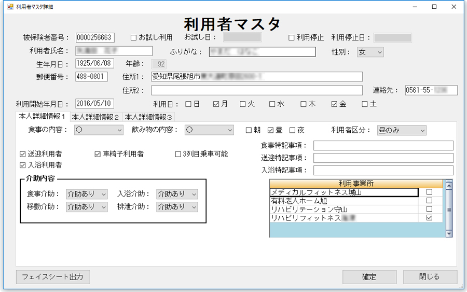The image size is (467, 292).
Task: Uncheck 月 in the 利用日 row
Action: [x=216, y=104]
